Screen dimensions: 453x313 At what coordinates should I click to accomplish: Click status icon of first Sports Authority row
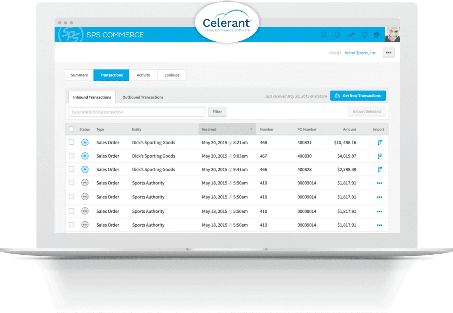(85, 183)
